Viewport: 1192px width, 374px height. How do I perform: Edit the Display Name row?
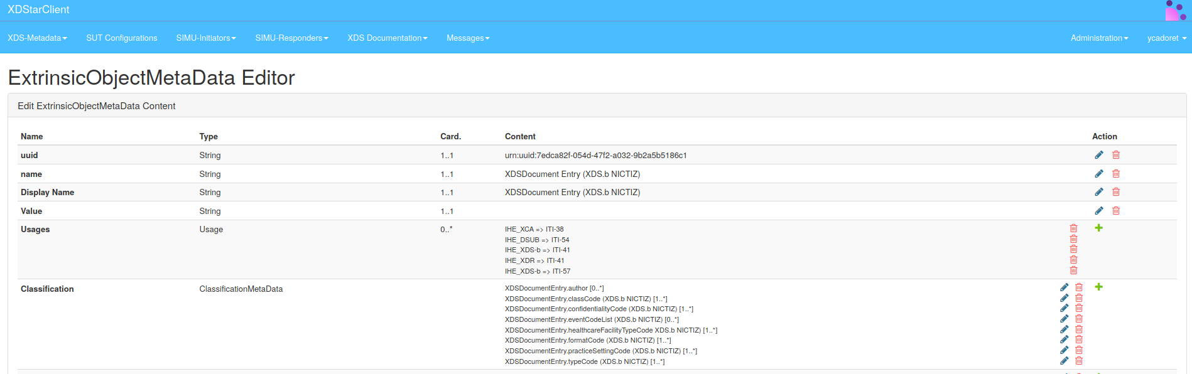[1098, 192]
